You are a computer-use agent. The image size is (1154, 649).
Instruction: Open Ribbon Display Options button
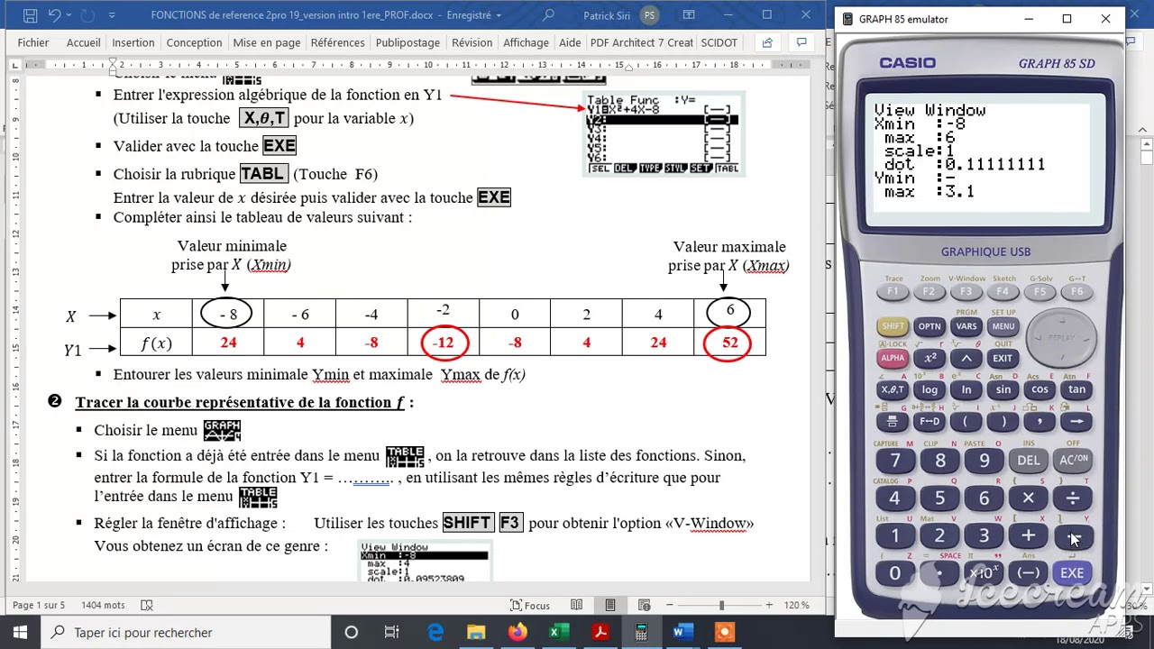coord(690,15)
